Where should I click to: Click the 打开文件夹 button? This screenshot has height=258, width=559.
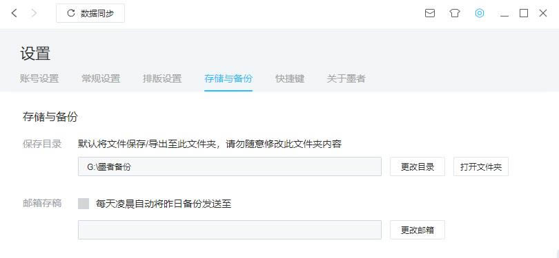[x=481, y=166]
